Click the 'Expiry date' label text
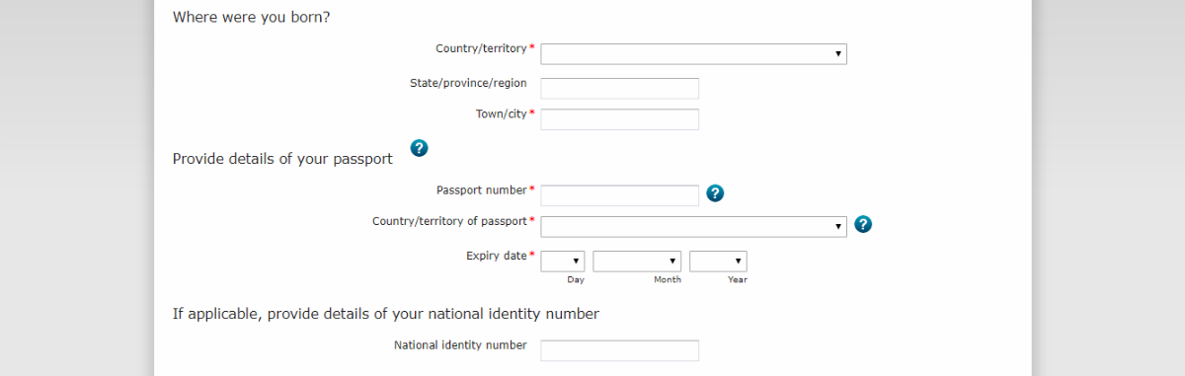The image size is (1185, 376). (497, 256)
